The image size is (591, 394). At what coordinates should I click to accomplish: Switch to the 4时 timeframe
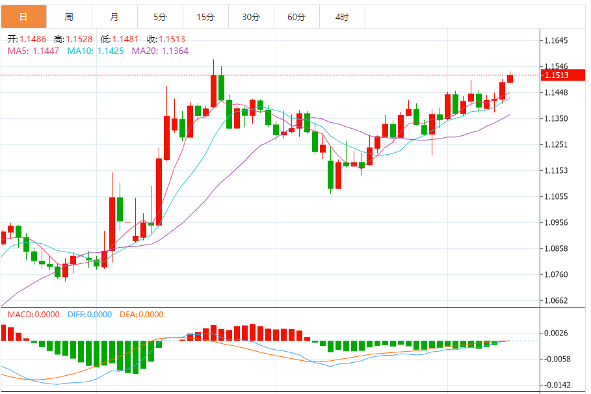point(342,17)
